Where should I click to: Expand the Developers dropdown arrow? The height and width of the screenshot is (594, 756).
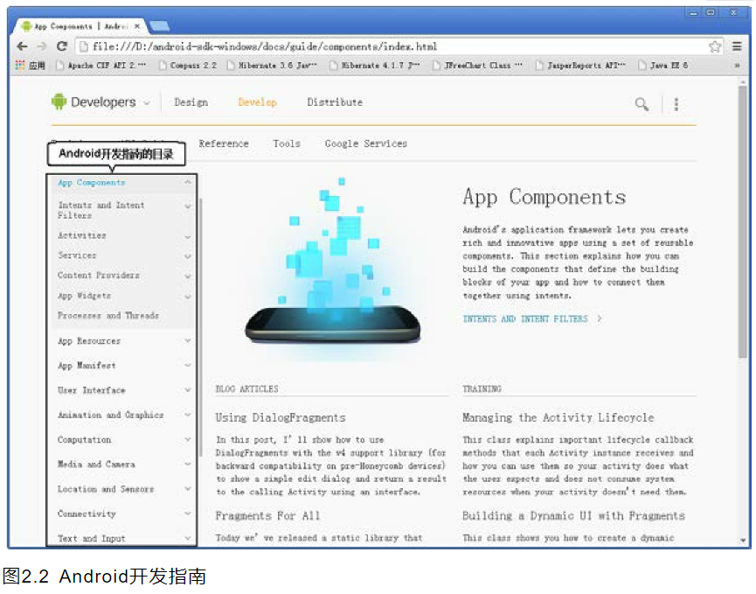click(x=147, y=102)
